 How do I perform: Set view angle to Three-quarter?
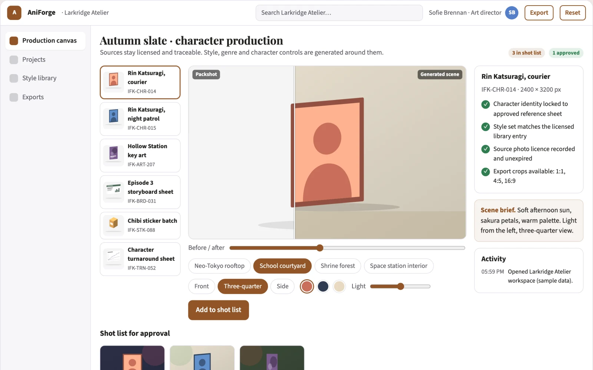(243, 286)
